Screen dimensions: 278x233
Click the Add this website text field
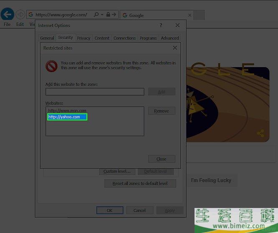tap(95, 92)
